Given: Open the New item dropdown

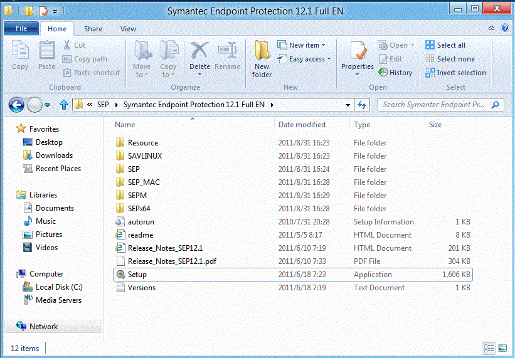Looking at the screenshot, I should pos(301,45).
